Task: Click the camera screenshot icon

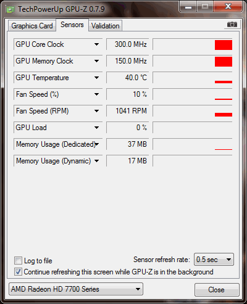Action: [x=232, y=25]
